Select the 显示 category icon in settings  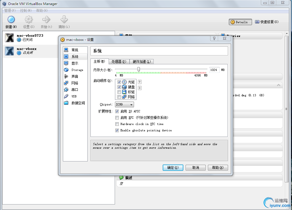[x=66, y=63]
